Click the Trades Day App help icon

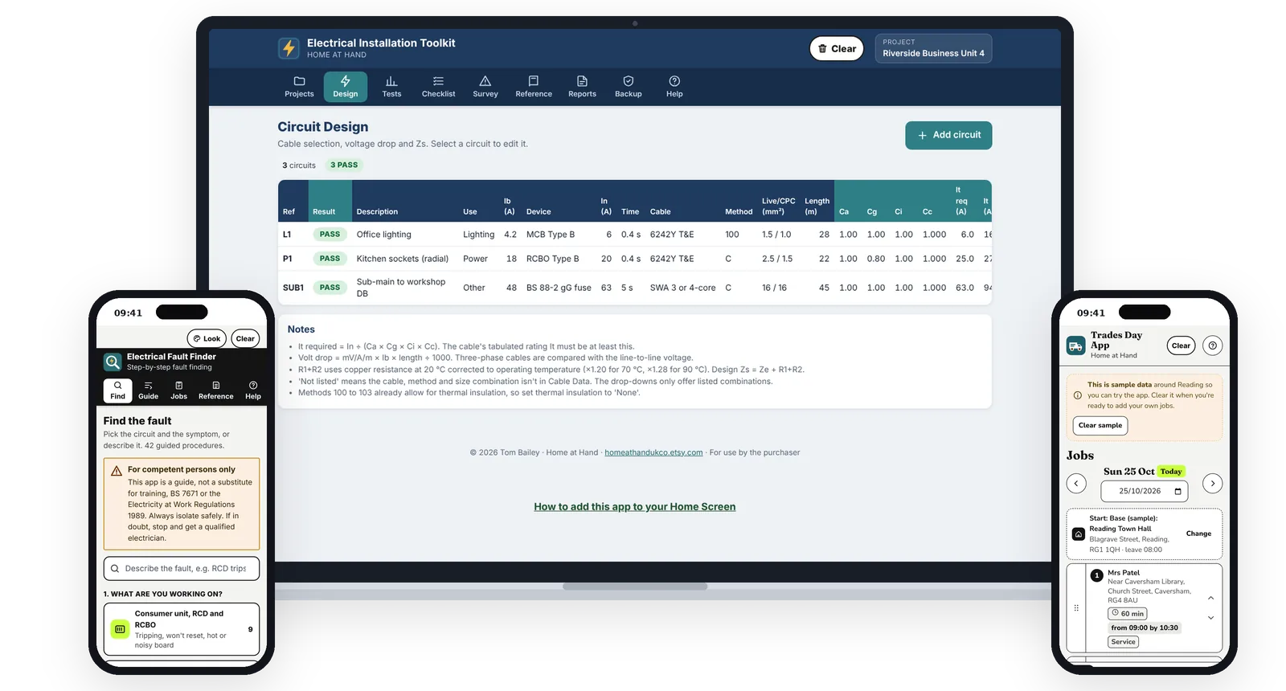point(1213,345)
